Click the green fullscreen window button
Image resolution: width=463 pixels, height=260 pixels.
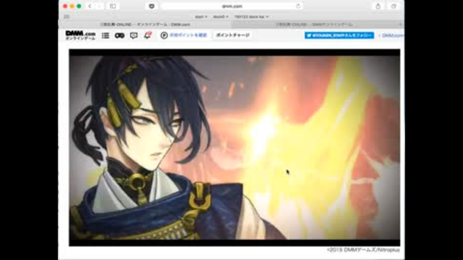click(79, 6)
